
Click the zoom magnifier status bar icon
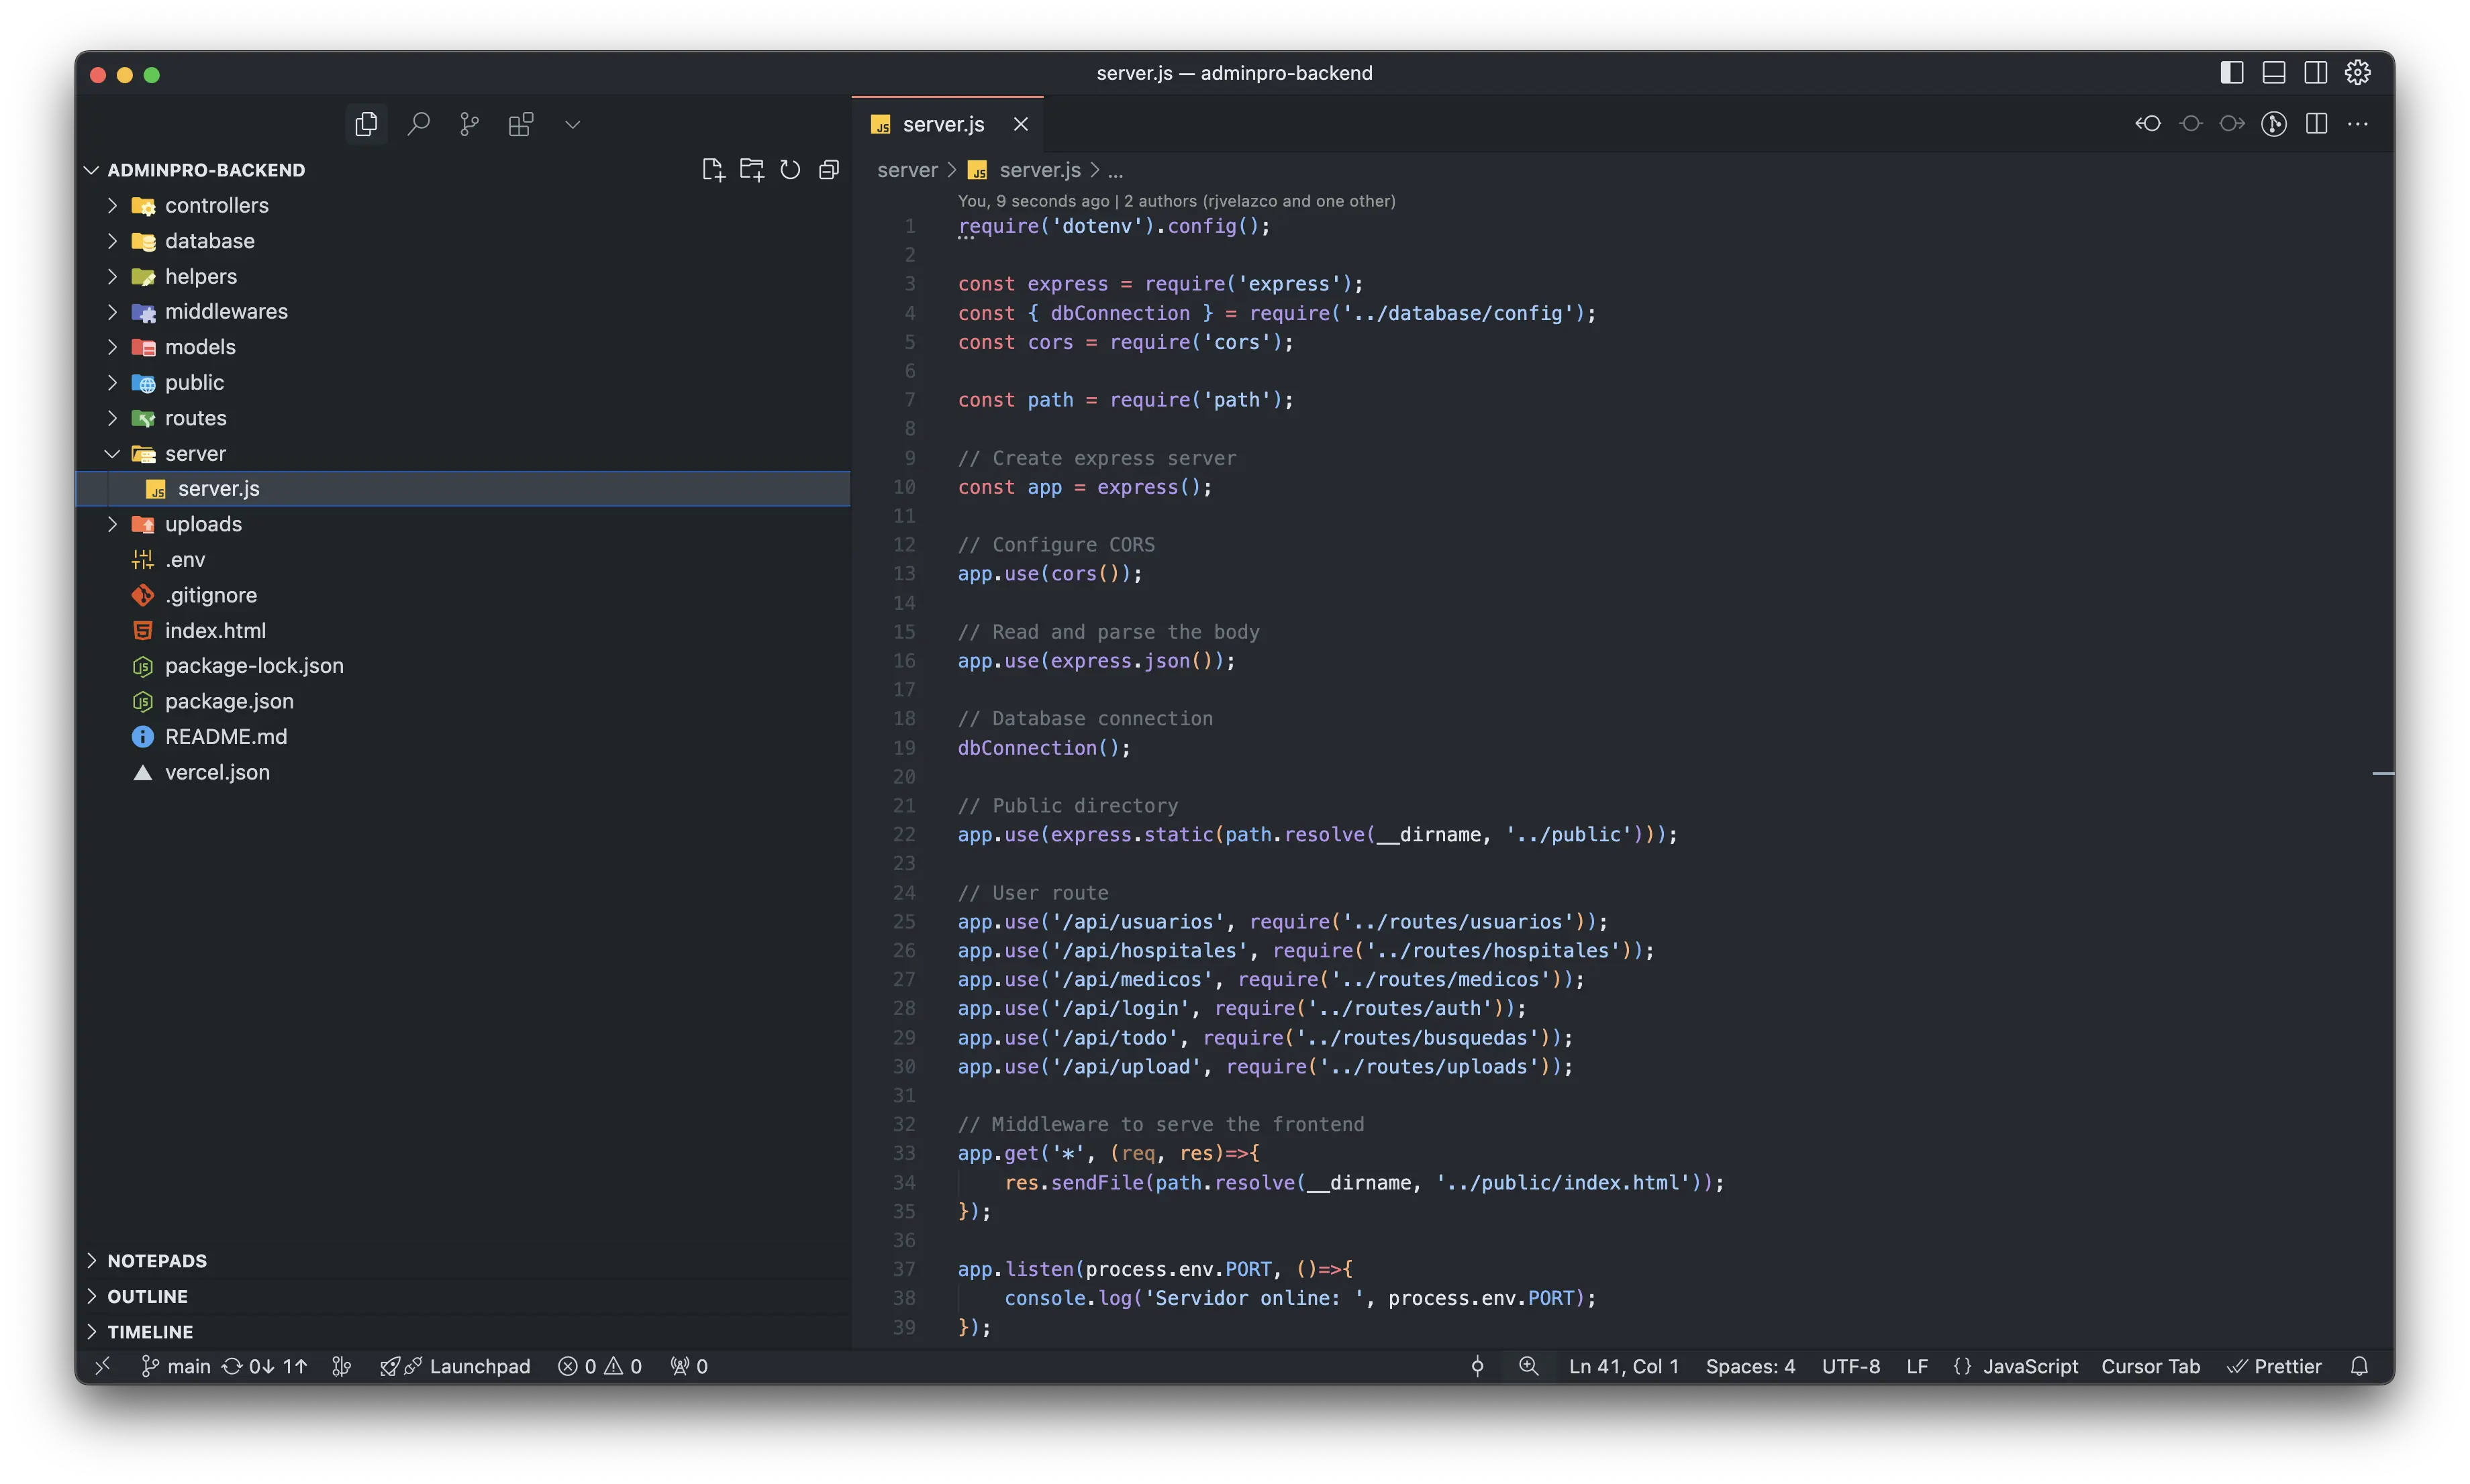[1528, 1366]
